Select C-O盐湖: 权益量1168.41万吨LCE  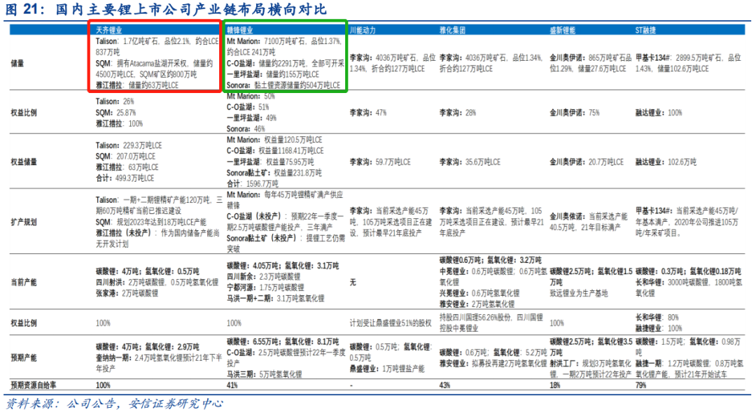coord(275,151)
